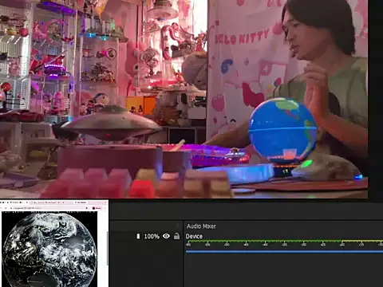Switch to the middle browser tab
Screen dimensions: 383x287
point(51,202)
